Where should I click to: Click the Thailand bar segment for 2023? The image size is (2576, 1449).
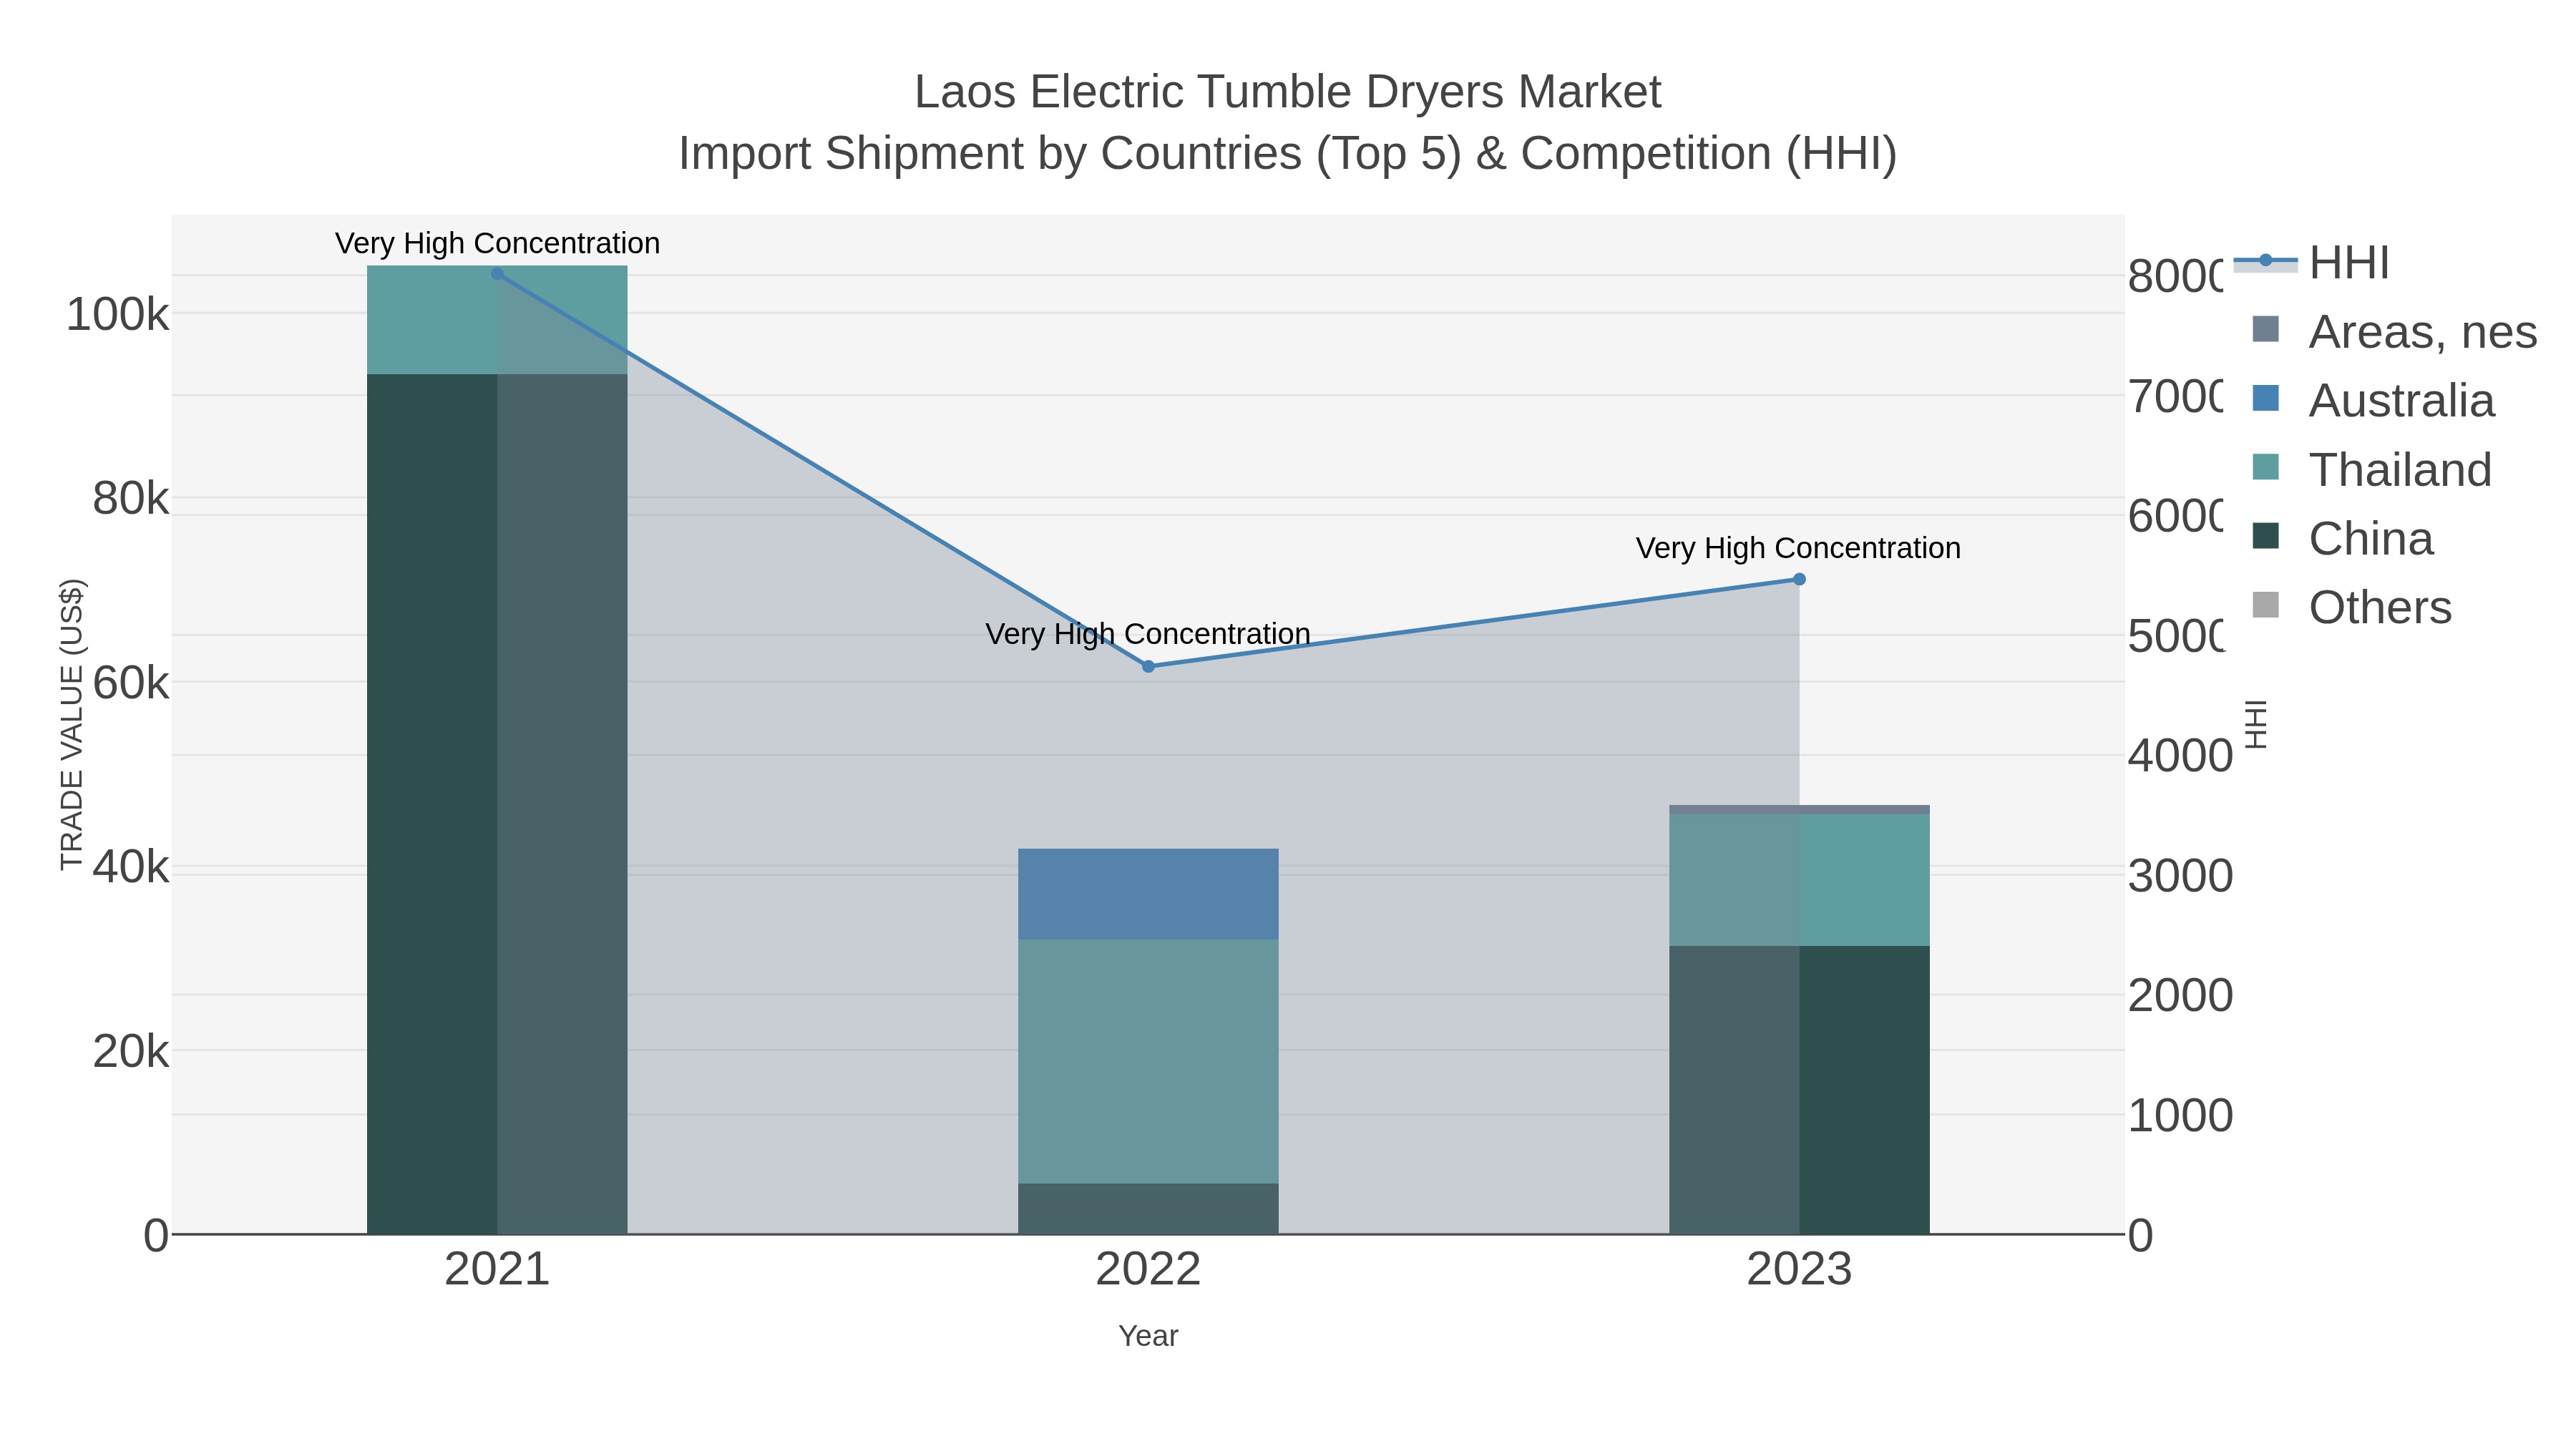(1799, 880)
